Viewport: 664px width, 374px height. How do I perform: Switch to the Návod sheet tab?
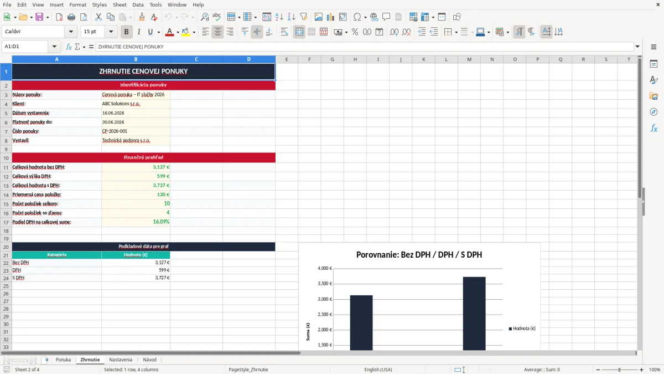point(149,360)
